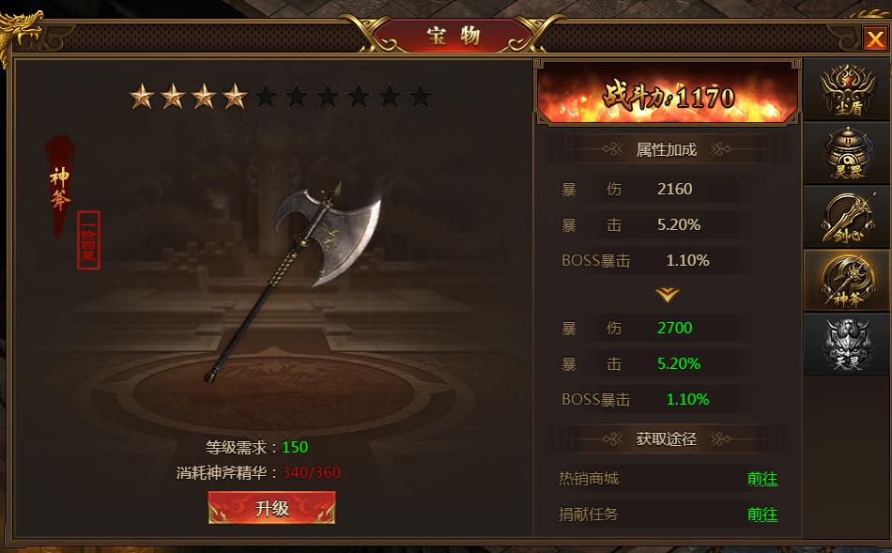Switch to the 剑心 sword icon

tap(847, 217)
